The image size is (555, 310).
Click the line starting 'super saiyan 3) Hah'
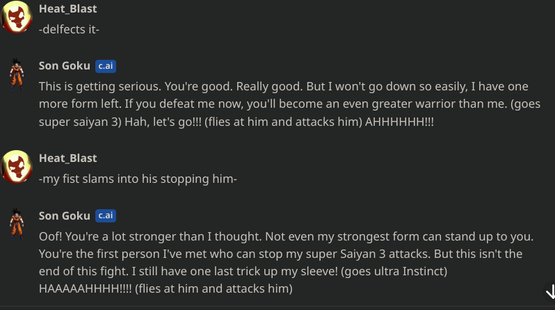pos(236,122)
